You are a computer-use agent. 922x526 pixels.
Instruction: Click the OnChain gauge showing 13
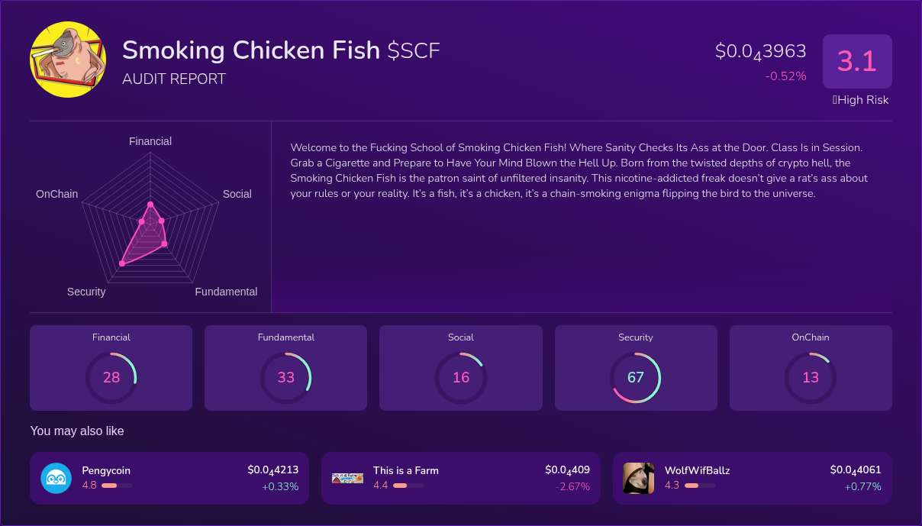pos(811,377)
